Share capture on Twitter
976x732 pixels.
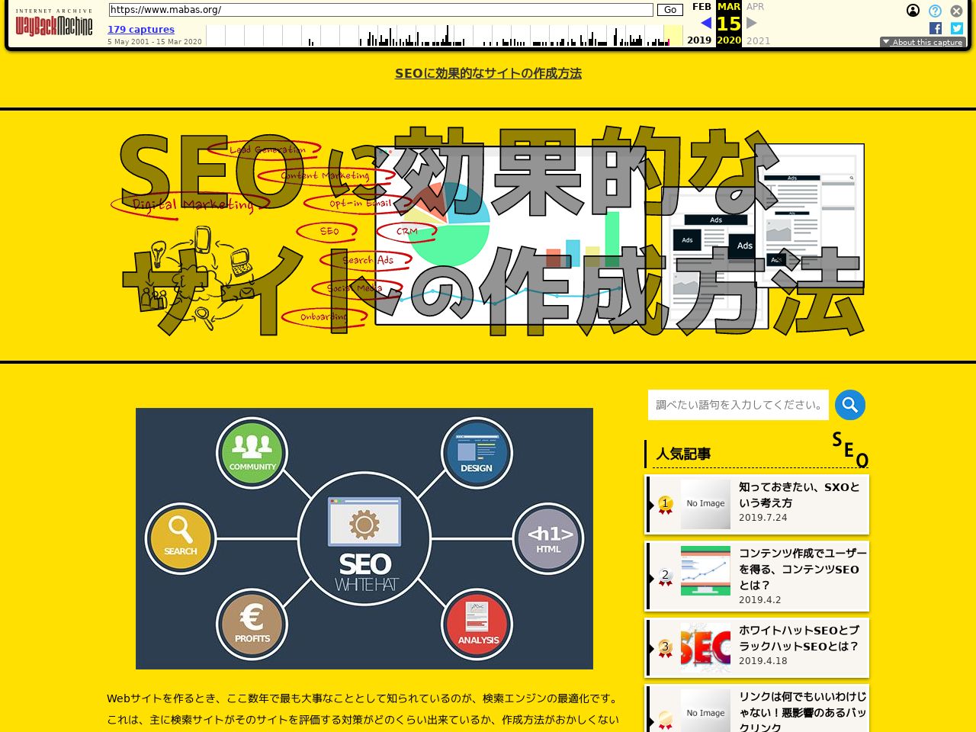pos(956,28)
